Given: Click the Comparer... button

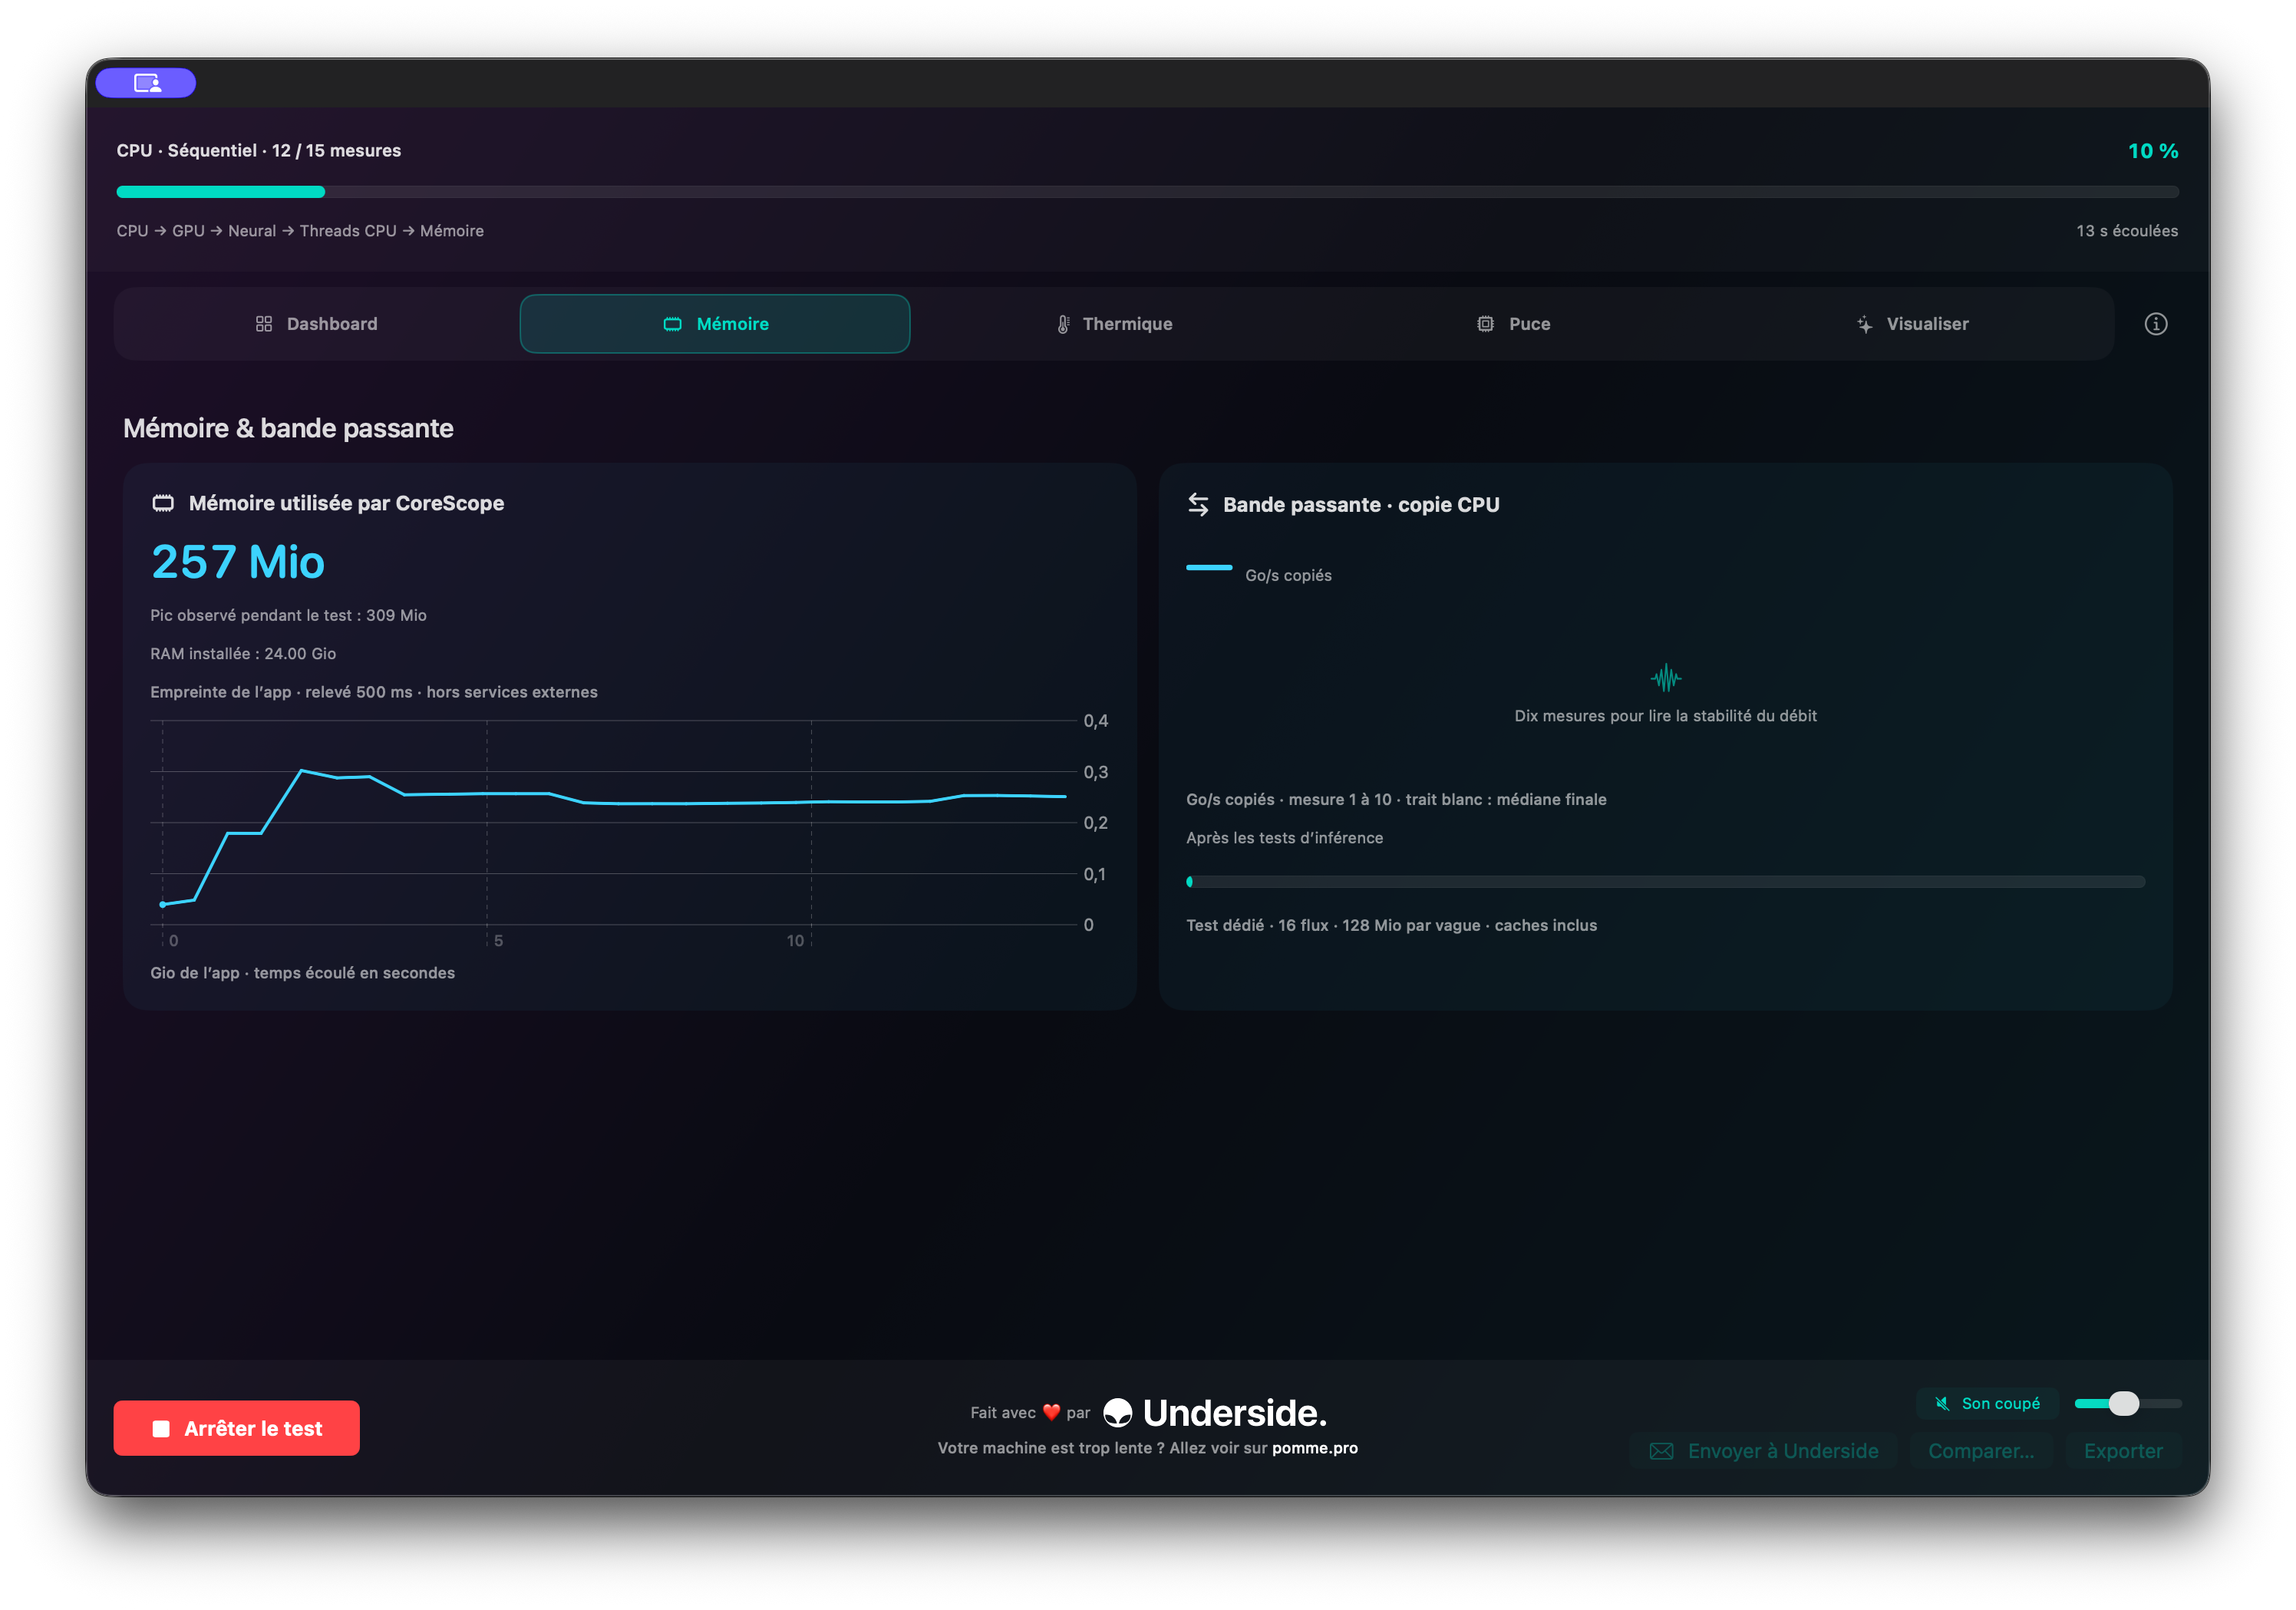Looking at the screenshot, I should (1981, 1451).
